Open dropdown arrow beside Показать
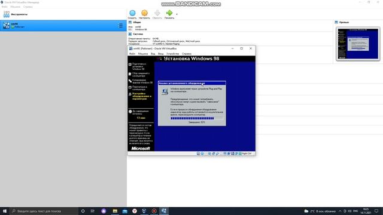 click(177, 14)
